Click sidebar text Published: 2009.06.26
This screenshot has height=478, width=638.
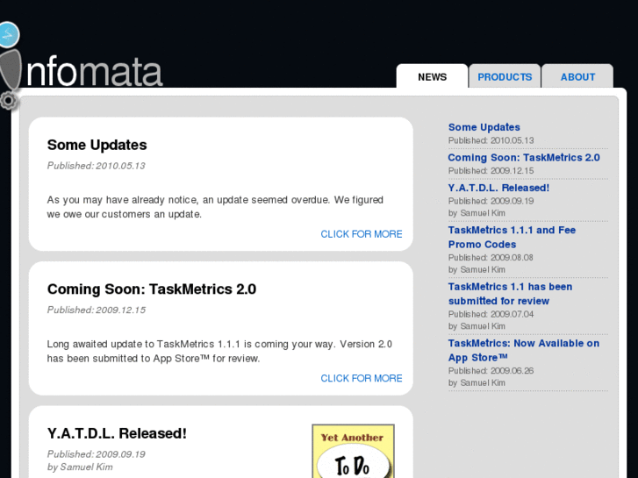(x=491, y=371)
